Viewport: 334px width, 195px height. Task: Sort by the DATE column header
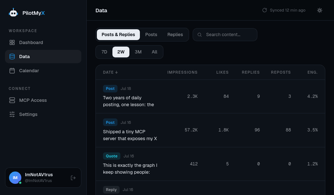point(110,72)
